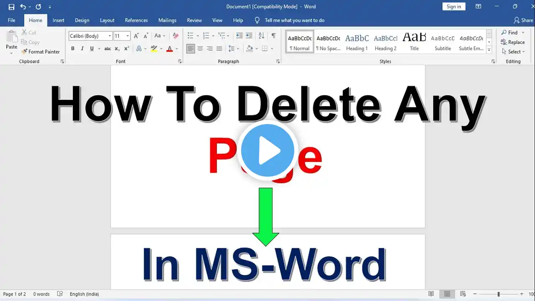Decrease the paragraph indent
The image size is (535, 301).
pos(239,36)
